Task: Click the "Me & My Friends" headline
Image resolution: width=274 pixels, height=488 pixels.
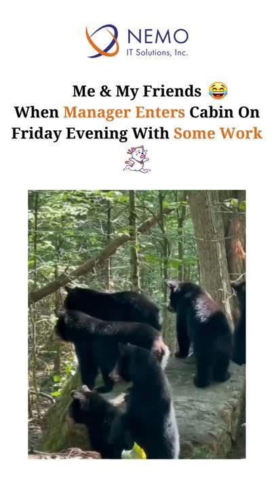Action: (x=137, y=91)
